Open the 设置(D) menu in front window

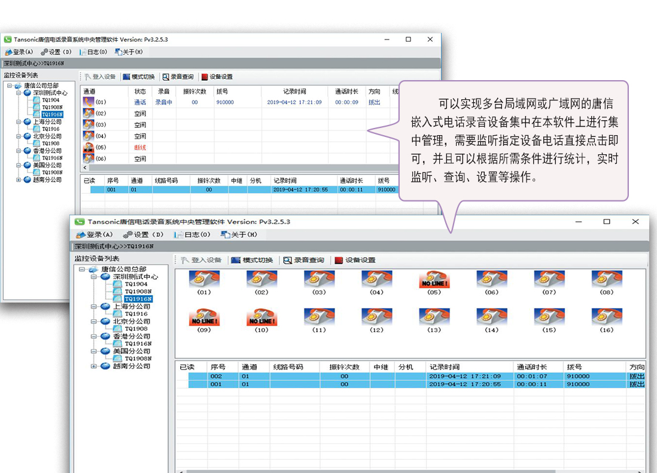pos(143,234)
